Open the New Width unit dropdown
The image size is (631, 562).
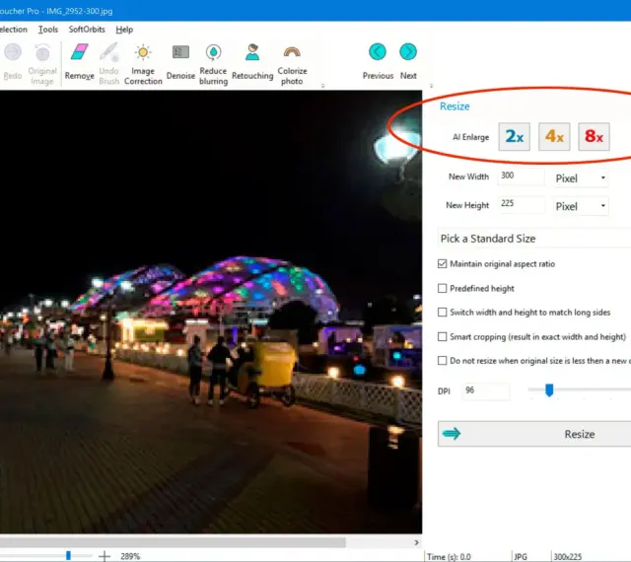click(x=581, y=177)
